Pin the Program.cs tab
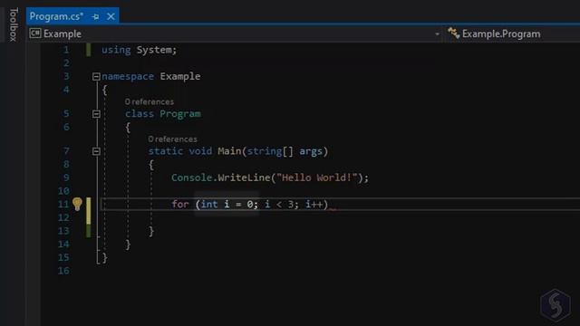Viewport: 580px width, 326px height. tap(96, 16)
